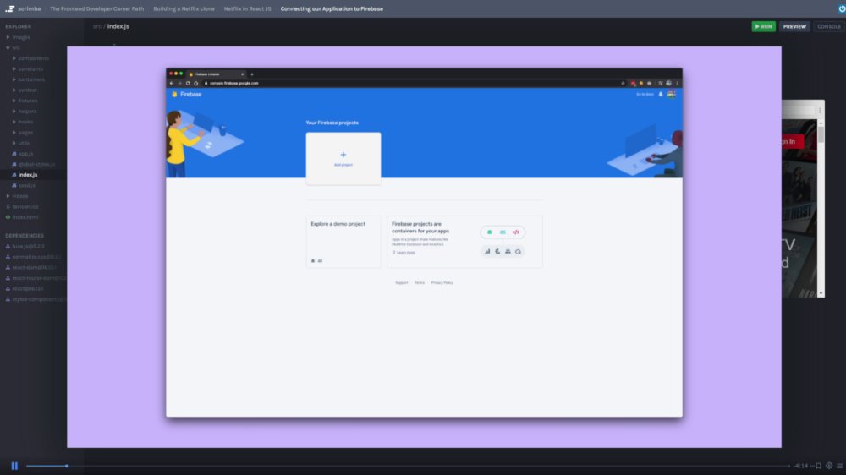Click the analytics bar chart icon
The width and height of the screenshot is (846, 475).
point(487,251)
